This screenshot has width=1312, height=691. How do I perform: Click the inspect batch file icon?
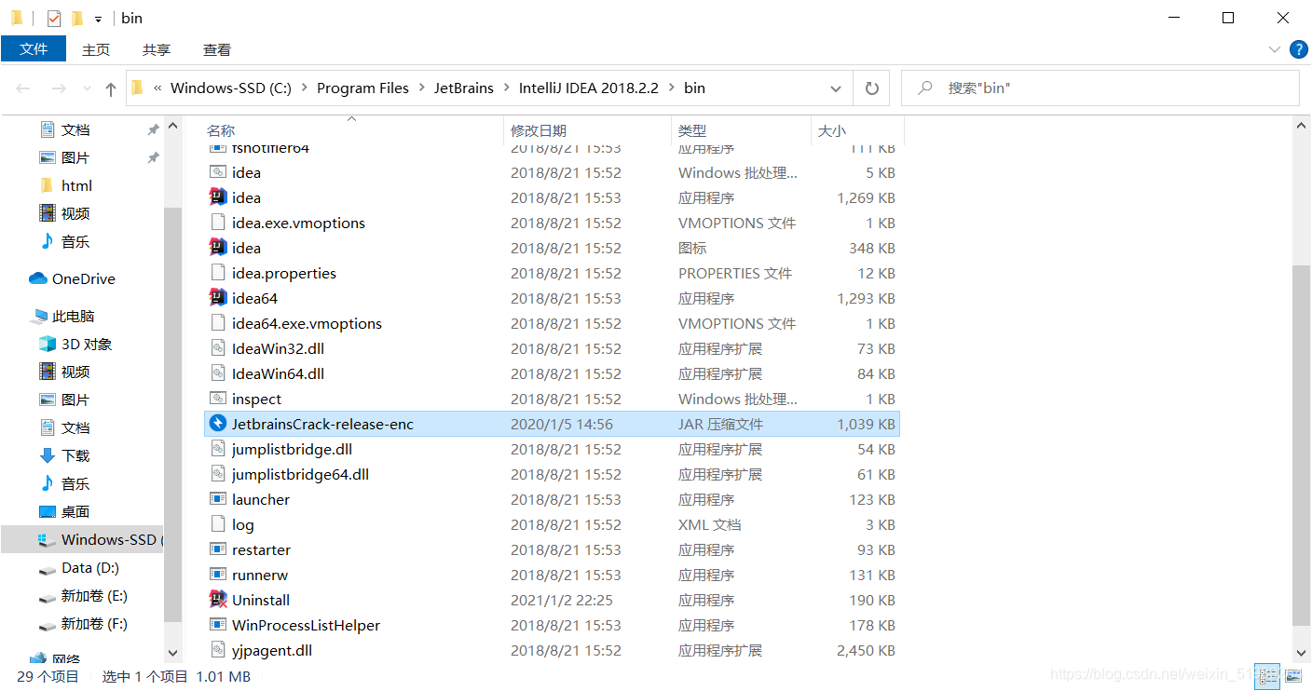[x=218, y=399]
